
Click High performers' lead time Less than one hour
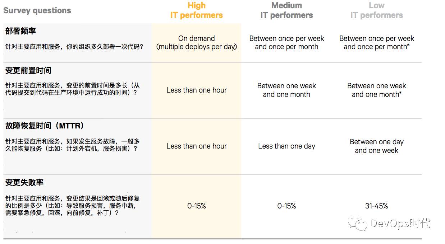pos(197,90)
